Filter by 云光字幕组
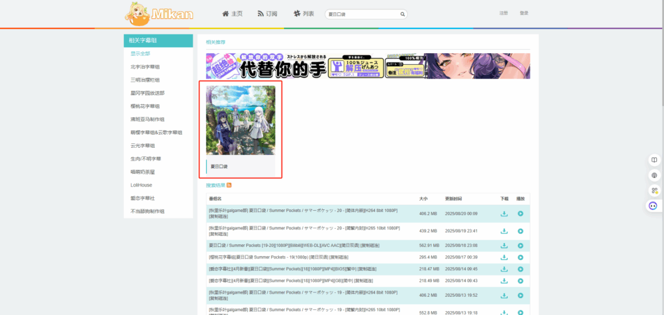 pyautogui.click(x=143, y=146)
